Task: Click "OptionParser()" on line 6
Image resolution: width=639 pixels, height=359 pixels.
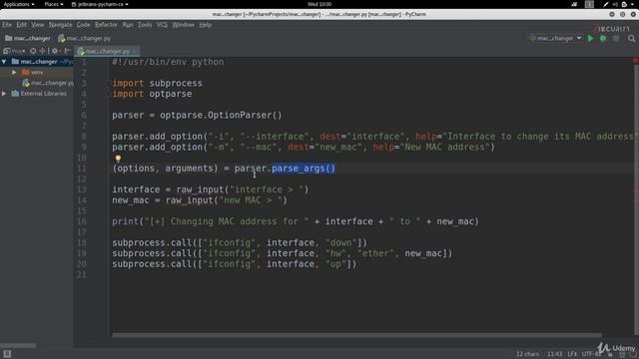Action: tap(245, 116)
